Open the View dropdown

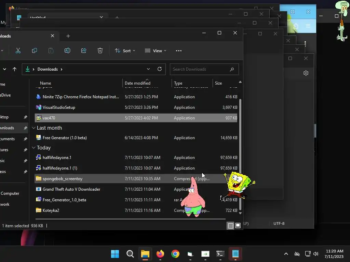click(x=156, y=51)
